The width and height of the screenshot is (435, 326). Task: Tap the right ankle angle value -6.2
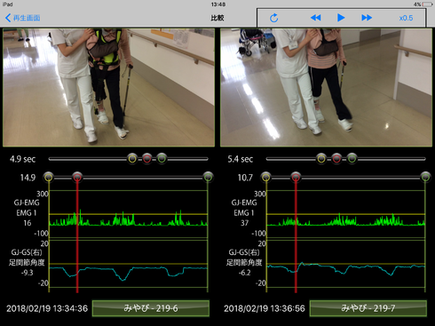[x=244, y=273]
